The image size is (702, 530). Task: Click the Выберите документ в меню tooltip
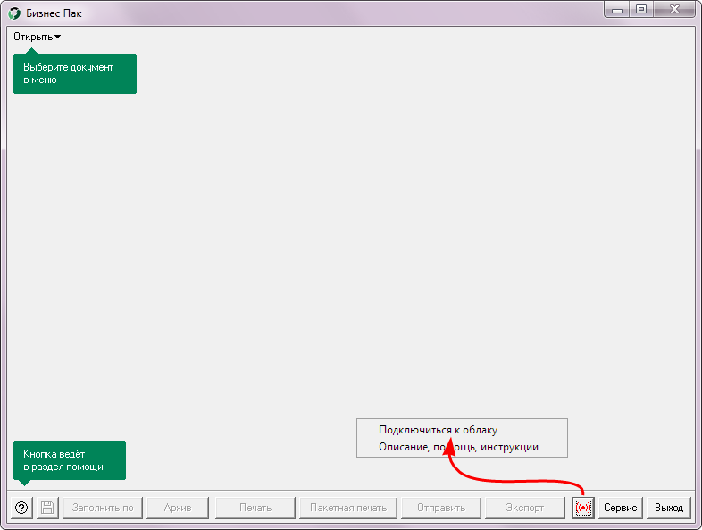coord(75,73)
